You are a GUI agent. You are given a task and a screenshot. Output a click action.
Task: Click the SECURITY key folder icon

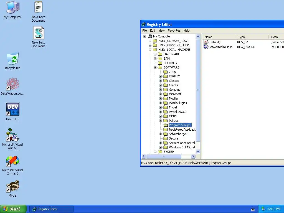(160, 63)
